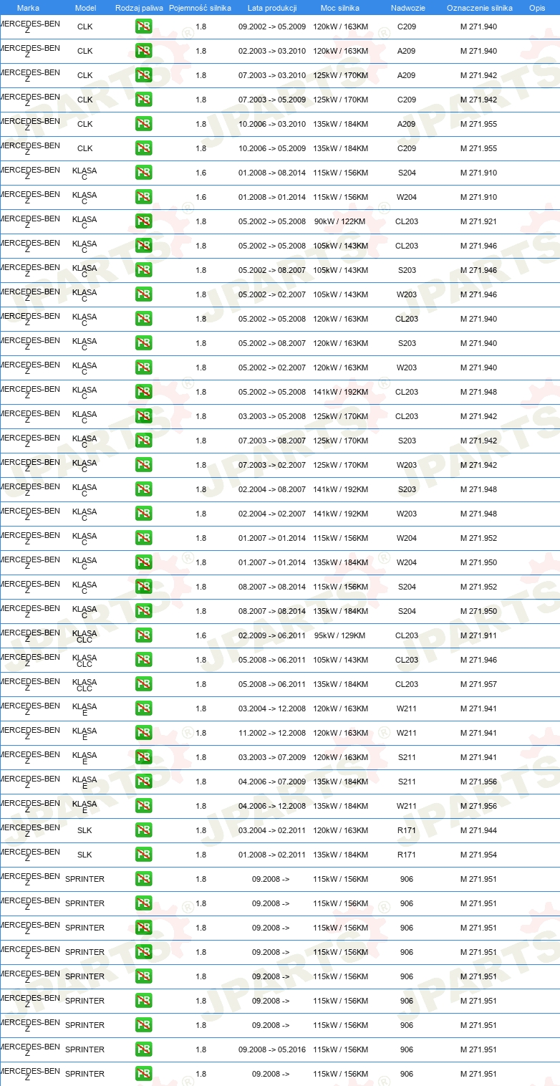Screen dimensions: 560x1086
Task: Click the fuel icon in the CLK A209 M 271.940 row
Action: [x=143, y=52]
